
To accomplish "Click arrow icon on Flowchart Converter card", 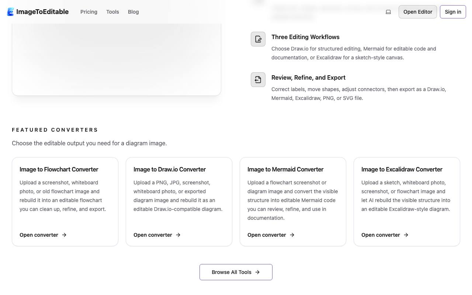I will pos(64,235).
